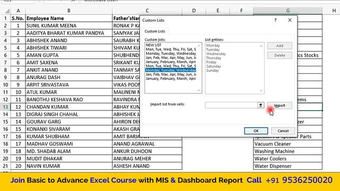Click cell ANKUR DUHOON
This screenshot has height=191, width=340.
point(147,151)
